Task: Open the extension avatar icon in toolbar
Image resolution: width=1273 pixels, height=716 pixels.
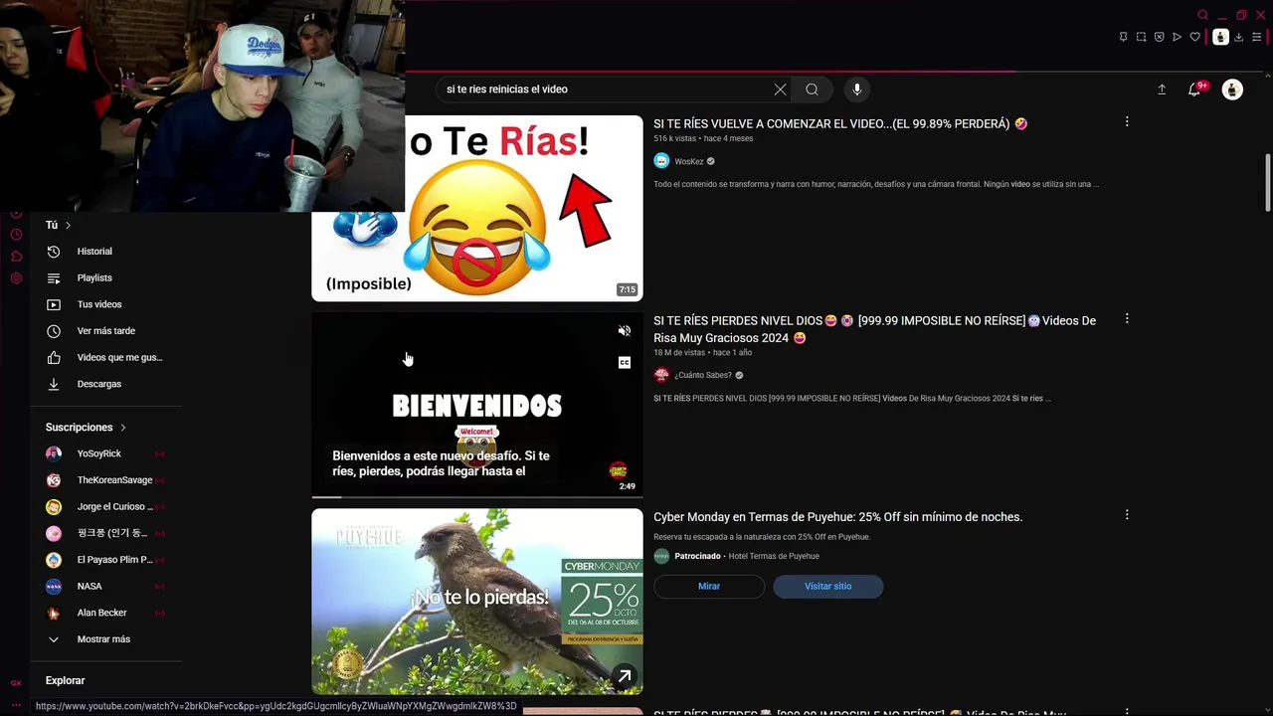Action: coord(1220,37)
